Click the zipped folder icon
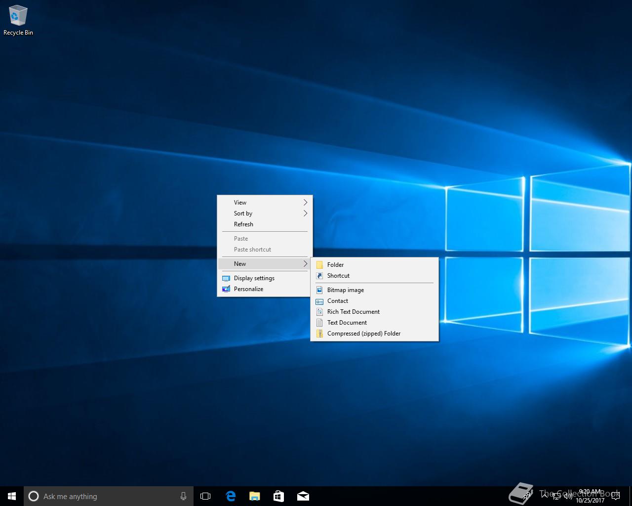This screenshot has width=632, height=506. pyautogui.click(x=319, y=334)
